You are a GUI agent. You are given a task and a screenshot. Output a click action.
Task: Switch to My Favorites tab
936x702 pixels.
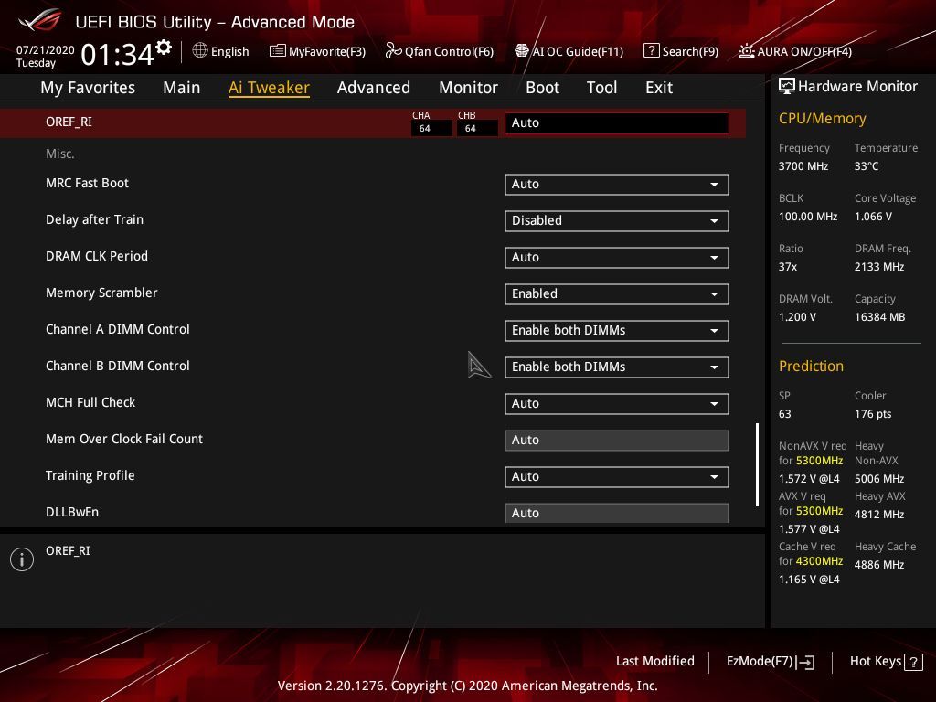(x=88, y=88)
